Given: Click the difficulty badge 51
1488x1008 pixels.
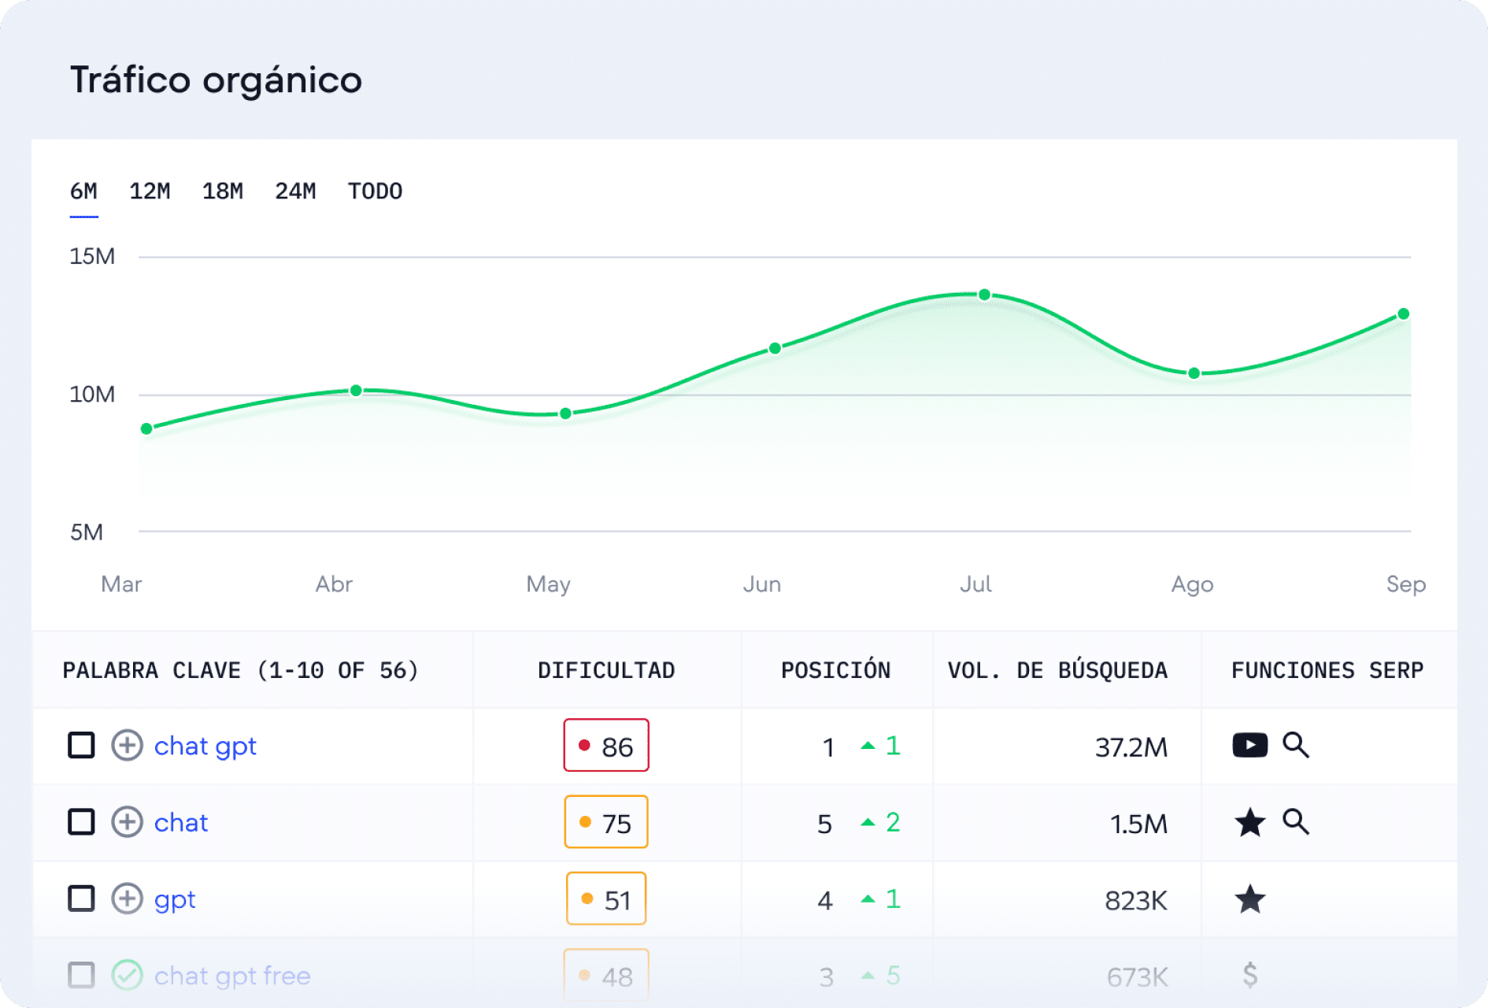Looking at the screenshot, I should (606, 899).
